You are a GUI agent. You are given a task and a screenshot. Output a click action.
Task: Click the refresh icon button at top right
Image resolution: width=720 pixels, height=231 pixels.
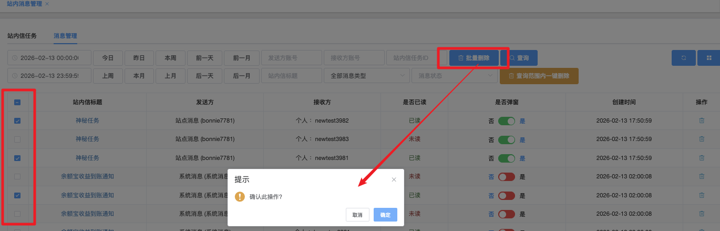[x=683, y=58]
